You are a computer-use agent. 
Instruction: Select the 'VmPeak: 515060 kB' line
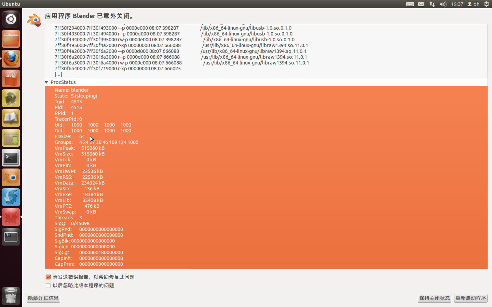coord(80,148)
